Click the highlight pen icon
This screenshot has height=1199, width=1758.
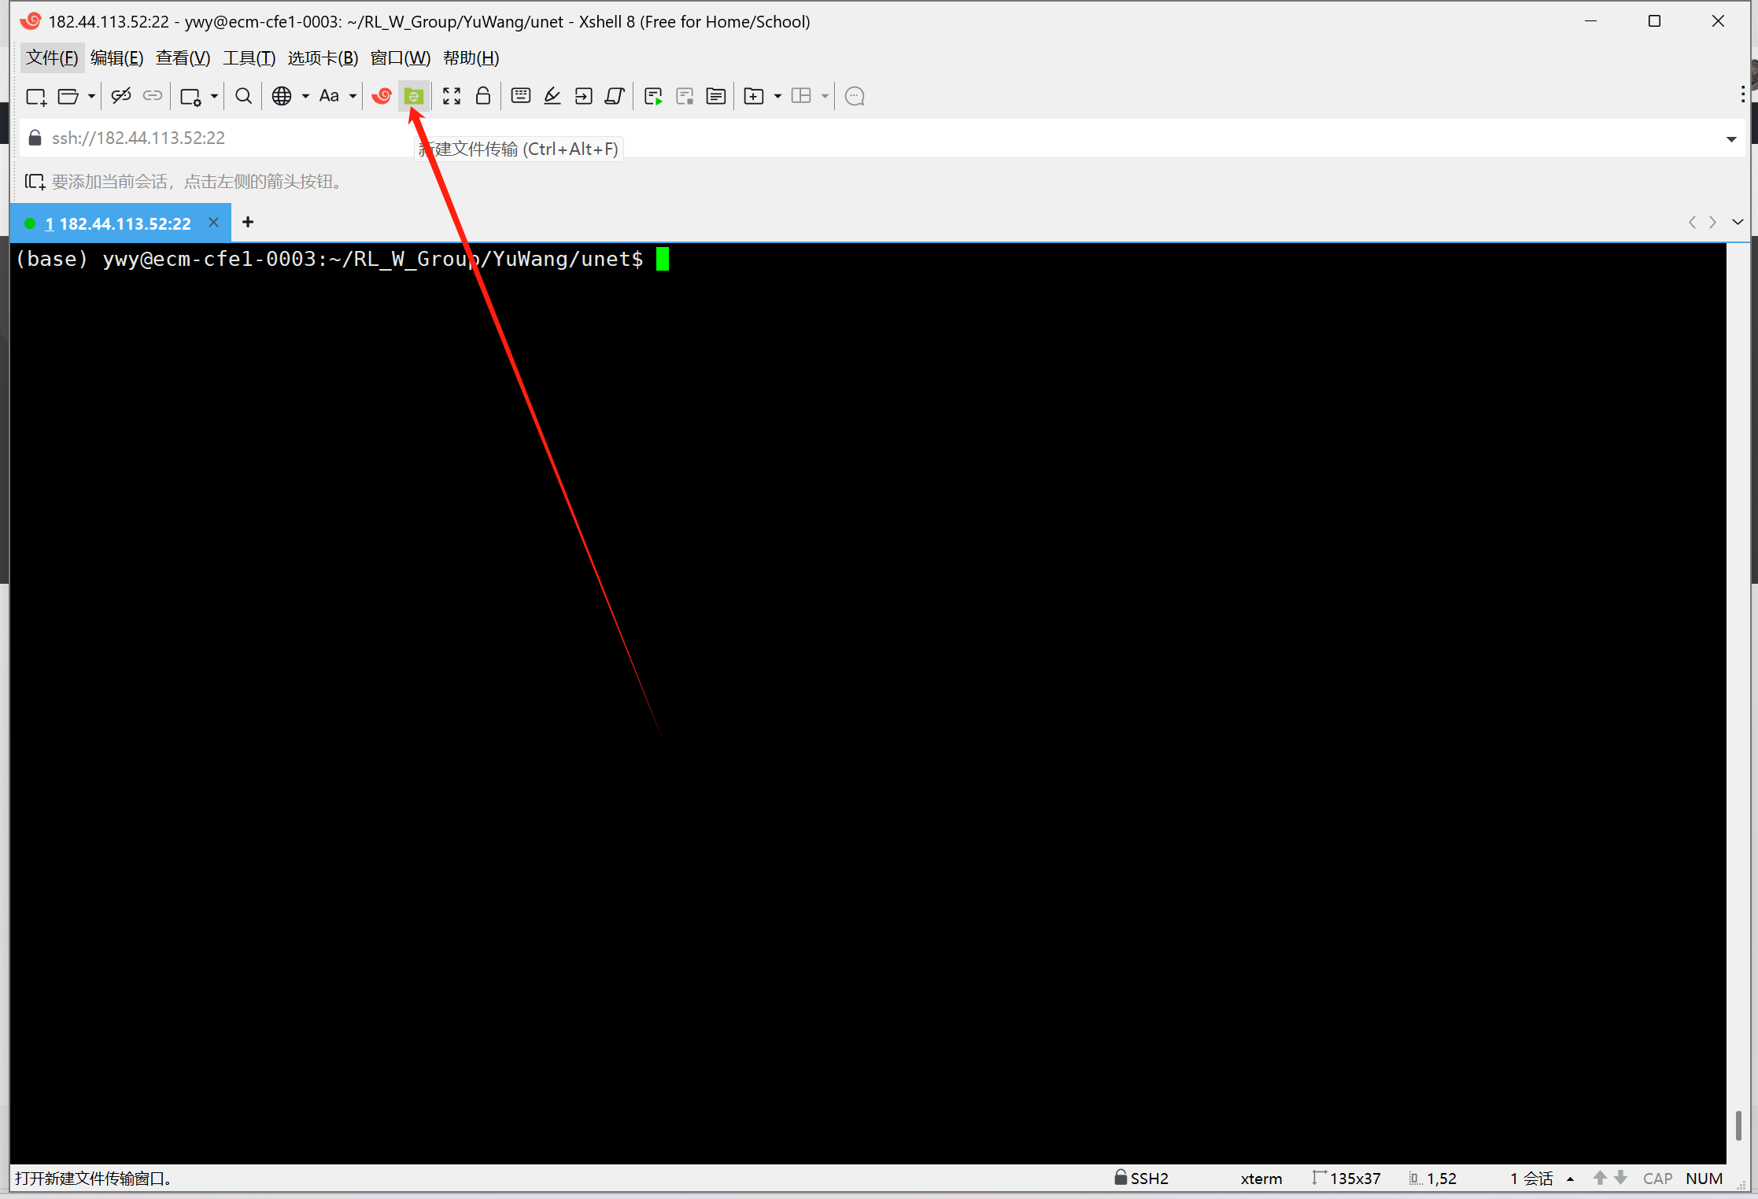pos(552,96)
